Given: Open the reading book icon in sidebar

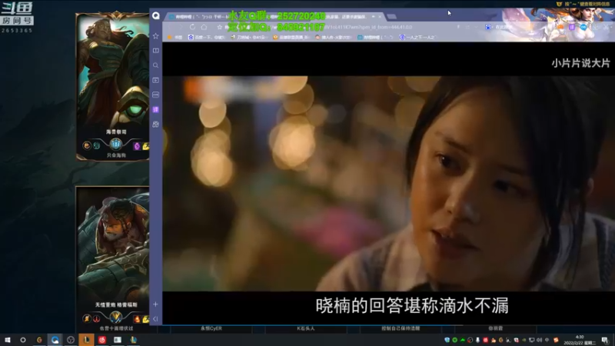Looking at the screenshot, I should 156,51.
